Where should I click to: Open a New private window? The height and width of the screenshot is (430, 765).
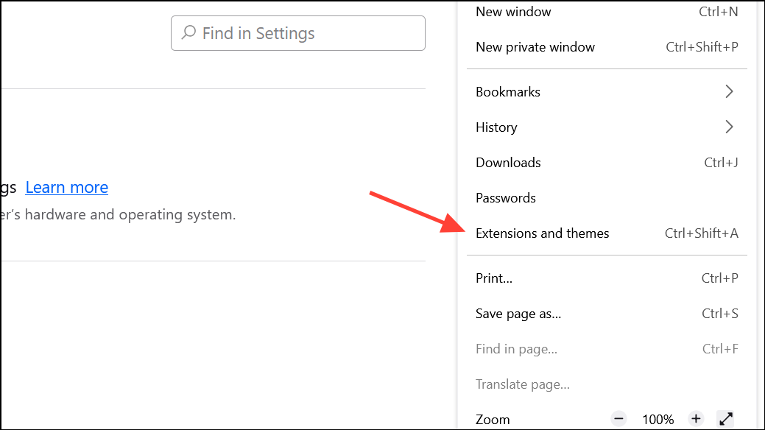(x=535, y=47)
